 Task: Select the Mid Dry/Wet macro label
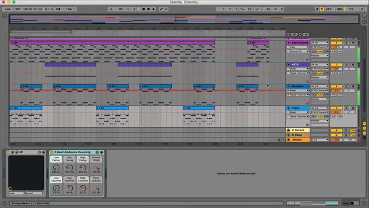[x=69, y=180]
